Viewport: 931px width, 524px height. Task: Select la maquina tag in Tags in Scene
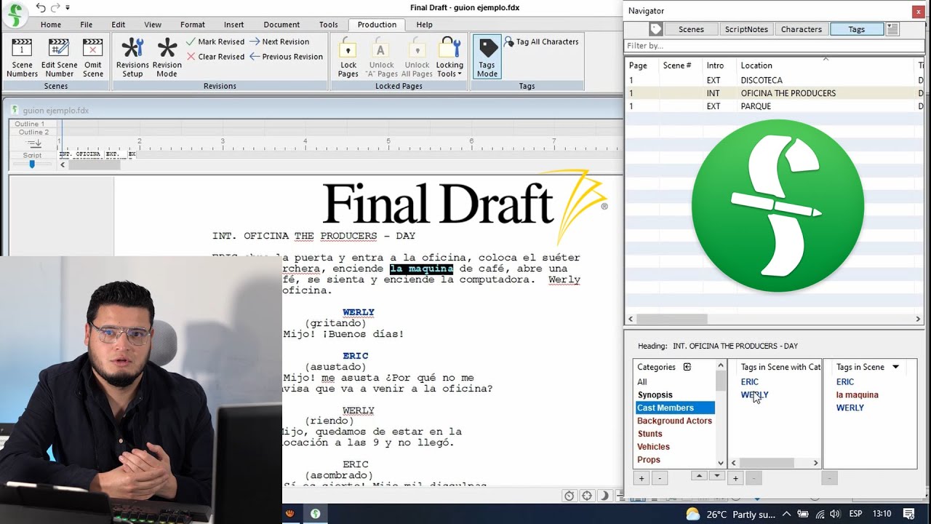coord(858,395)
